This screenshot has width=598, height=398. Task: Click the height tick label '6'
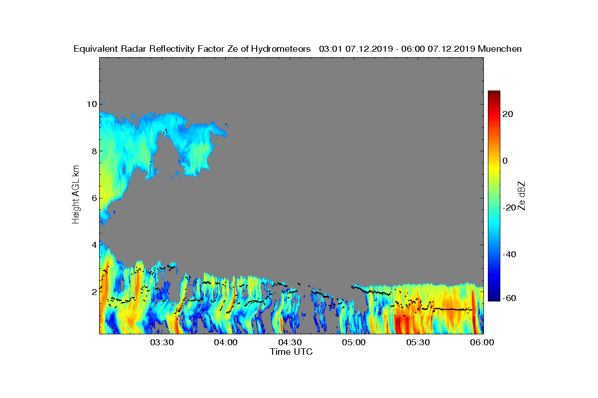coord(94,198)
